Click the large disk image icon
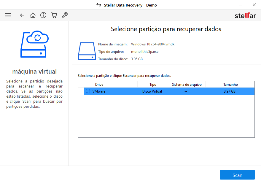Image resolution: width=261 pixels, height=184 pixels. point(87,51)
